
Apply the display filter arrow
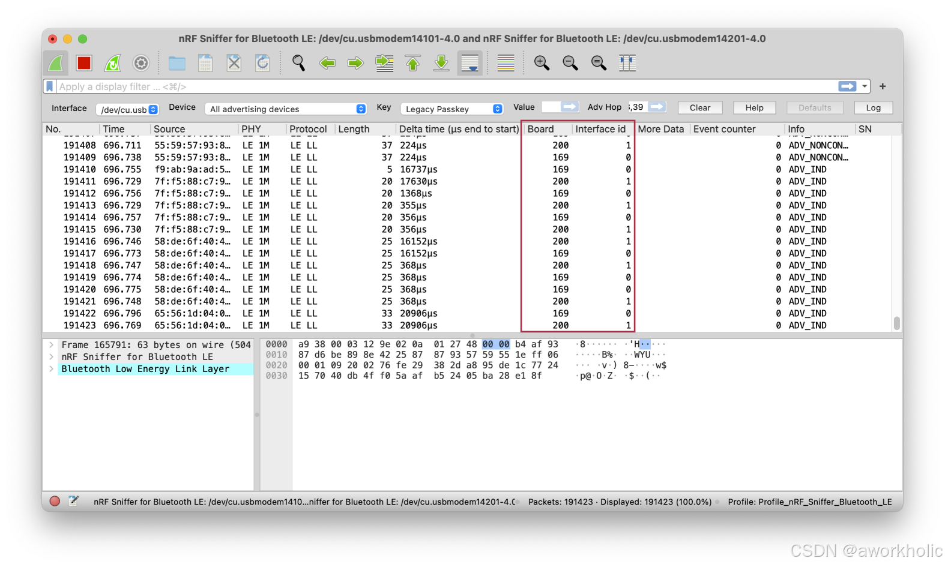(x=847, y=86)
